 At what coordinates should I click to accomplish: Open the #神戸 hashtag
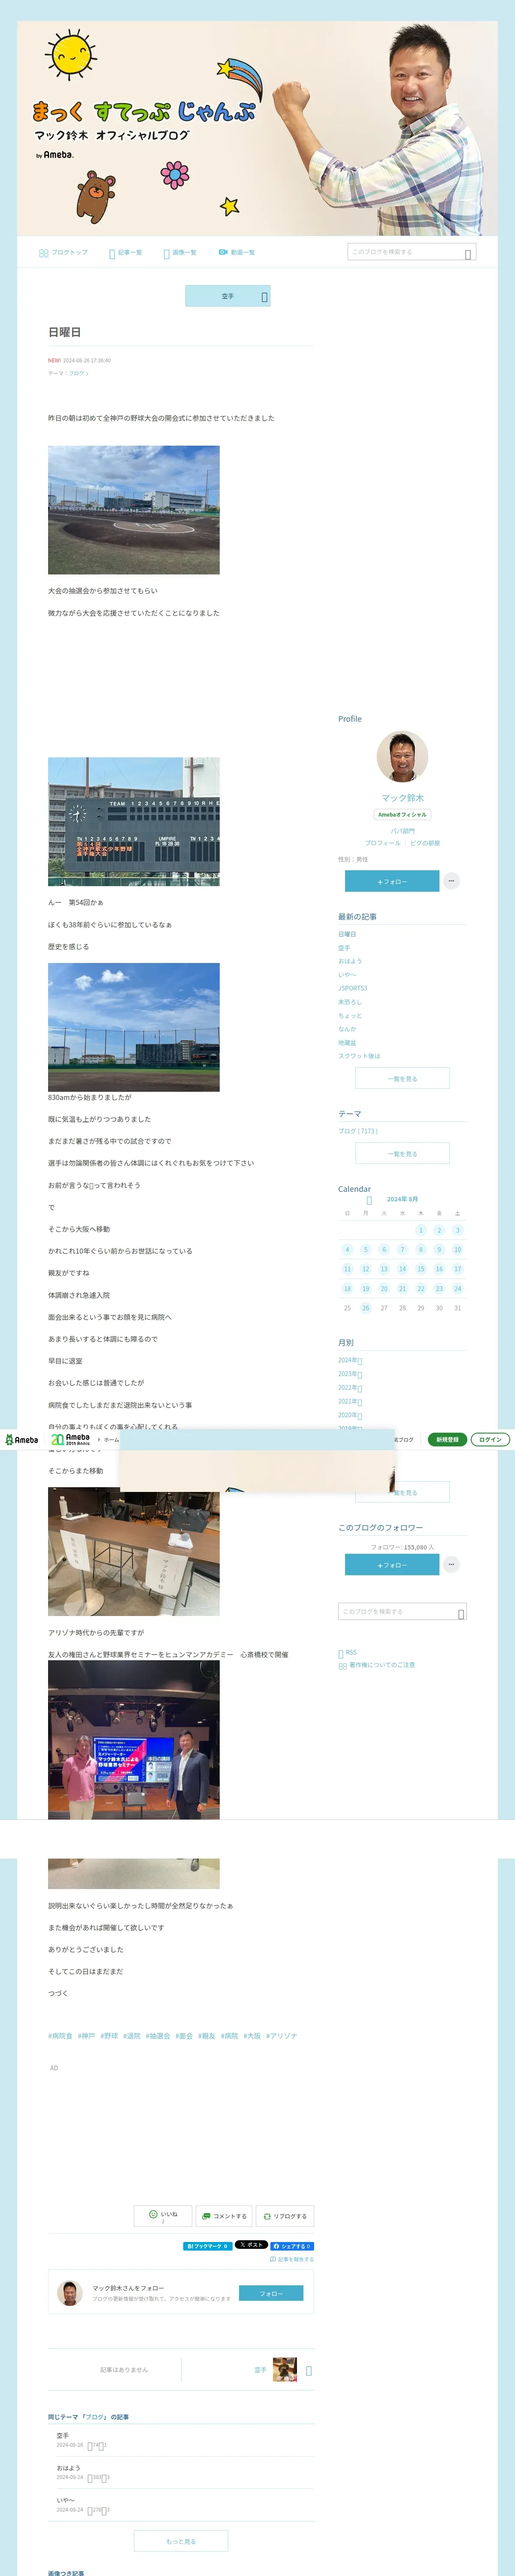[x=87, y=2036]
